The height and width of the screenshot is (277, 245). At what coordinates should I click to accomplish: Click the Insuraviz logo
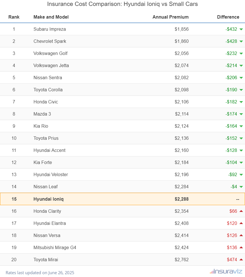226,272
